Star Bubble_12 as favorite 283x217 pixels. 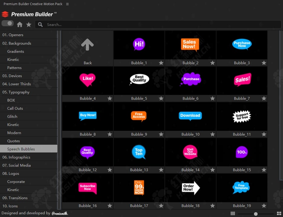coord(110,170)
